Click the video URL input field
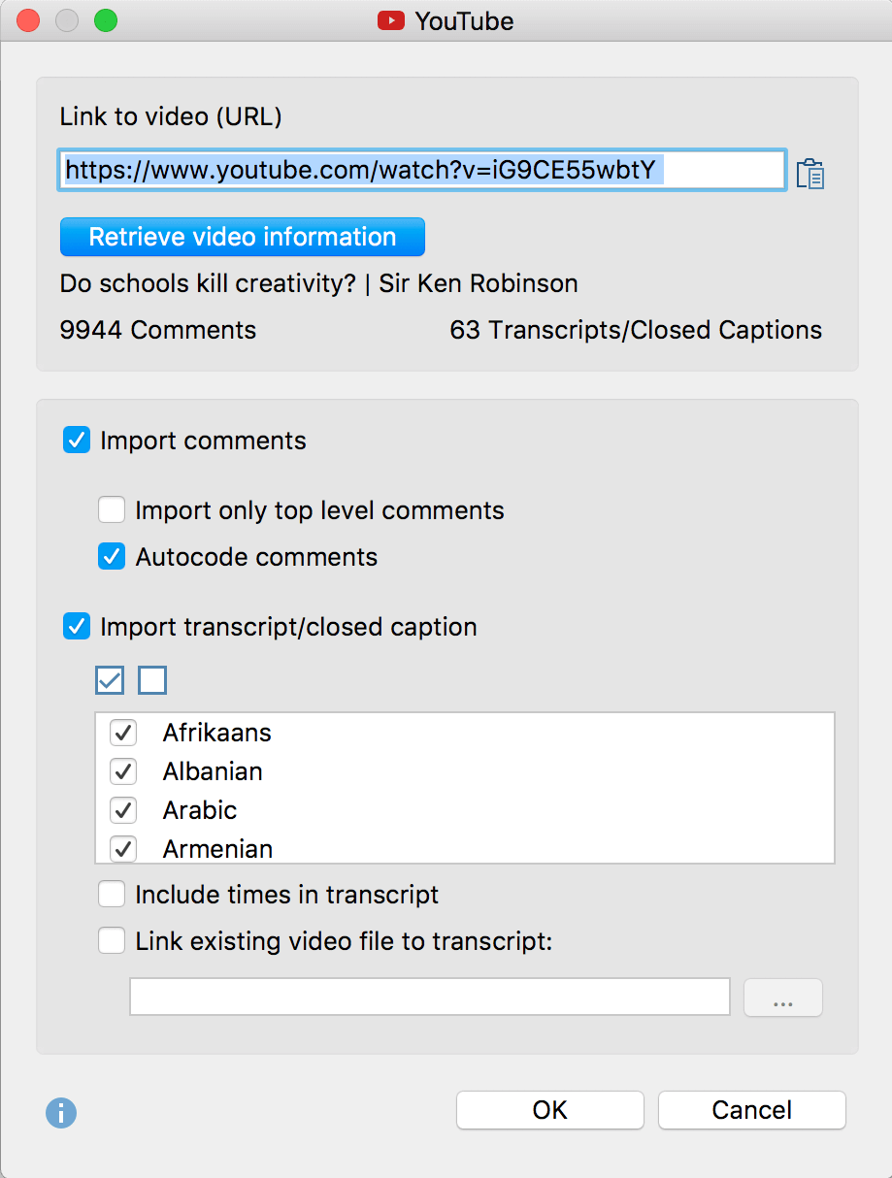Viewport: 892px width, 1178px height. 422,171
